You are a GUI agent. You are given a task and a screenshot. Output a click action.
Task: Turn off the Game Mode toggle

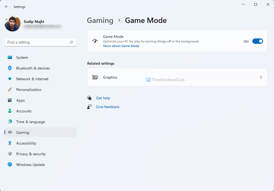pos(258,41)
